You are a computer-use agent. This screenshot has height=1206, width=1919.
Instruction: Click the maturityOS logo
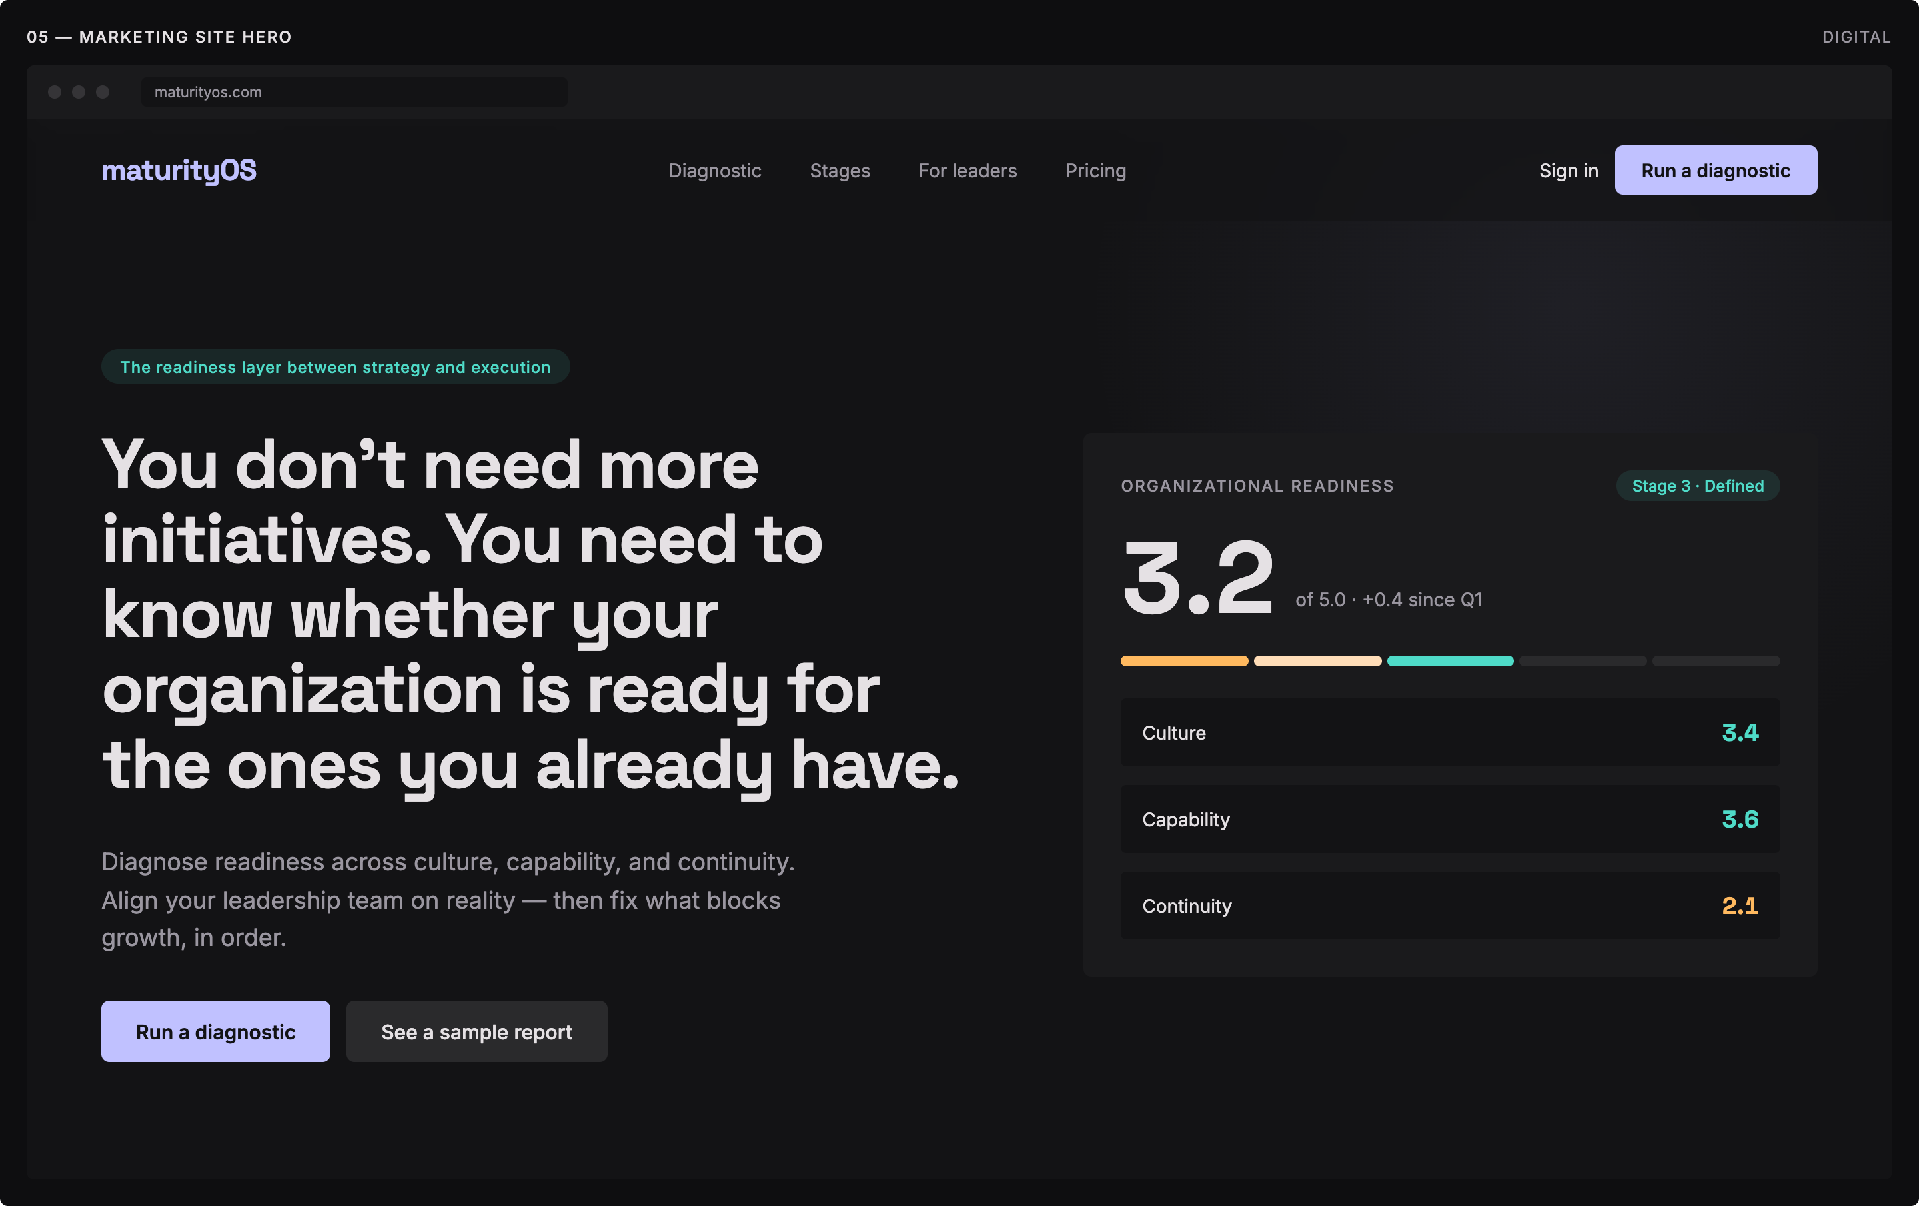tap(179, 170)
